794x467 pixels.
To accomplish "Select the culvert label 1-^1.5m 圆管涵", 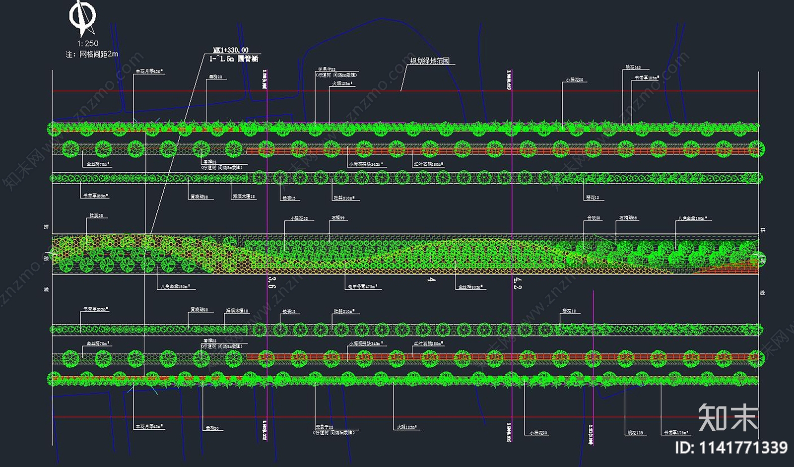I will [x=234, y=59].
